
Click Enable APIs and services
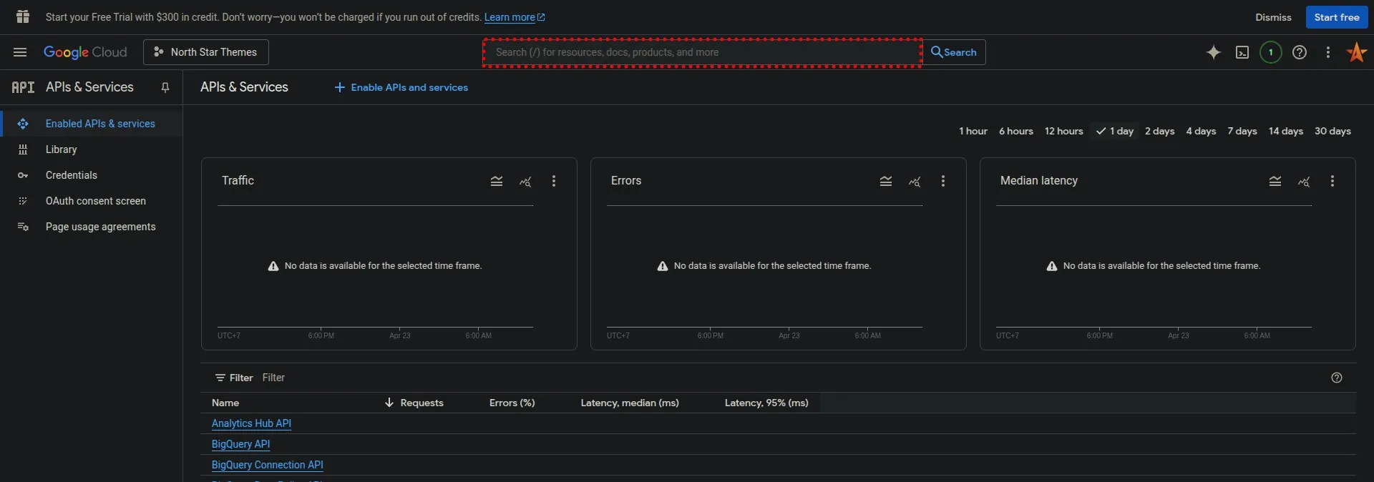tap(401, 87)
